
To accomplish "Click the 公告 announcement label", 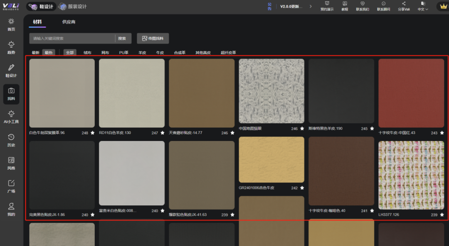I will click(x=269, y=6).
